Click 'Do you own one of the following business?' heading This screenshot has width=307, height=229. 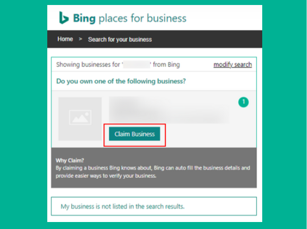point(121,81)
